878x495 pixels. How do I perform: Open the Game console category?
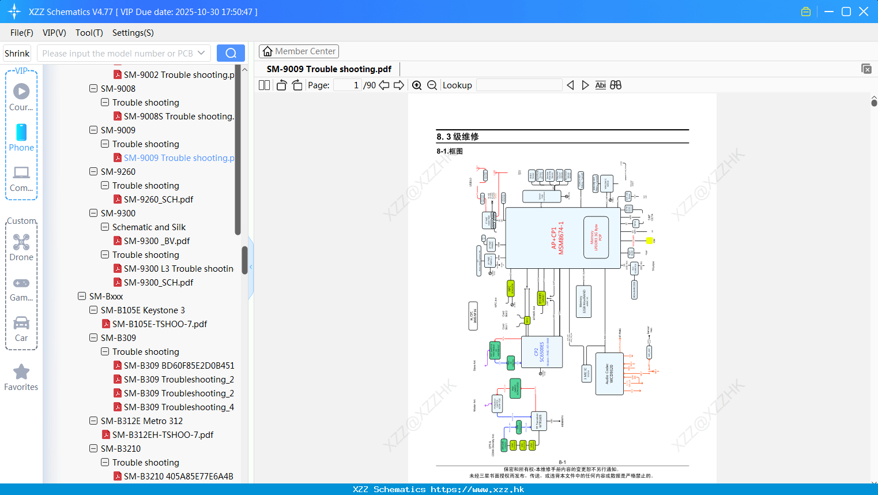coord(21,289)
